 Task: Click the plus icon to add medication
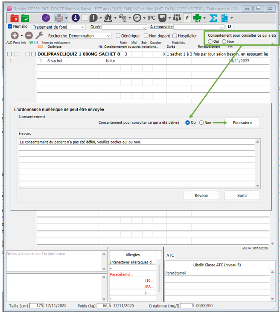tap(15, 36)
